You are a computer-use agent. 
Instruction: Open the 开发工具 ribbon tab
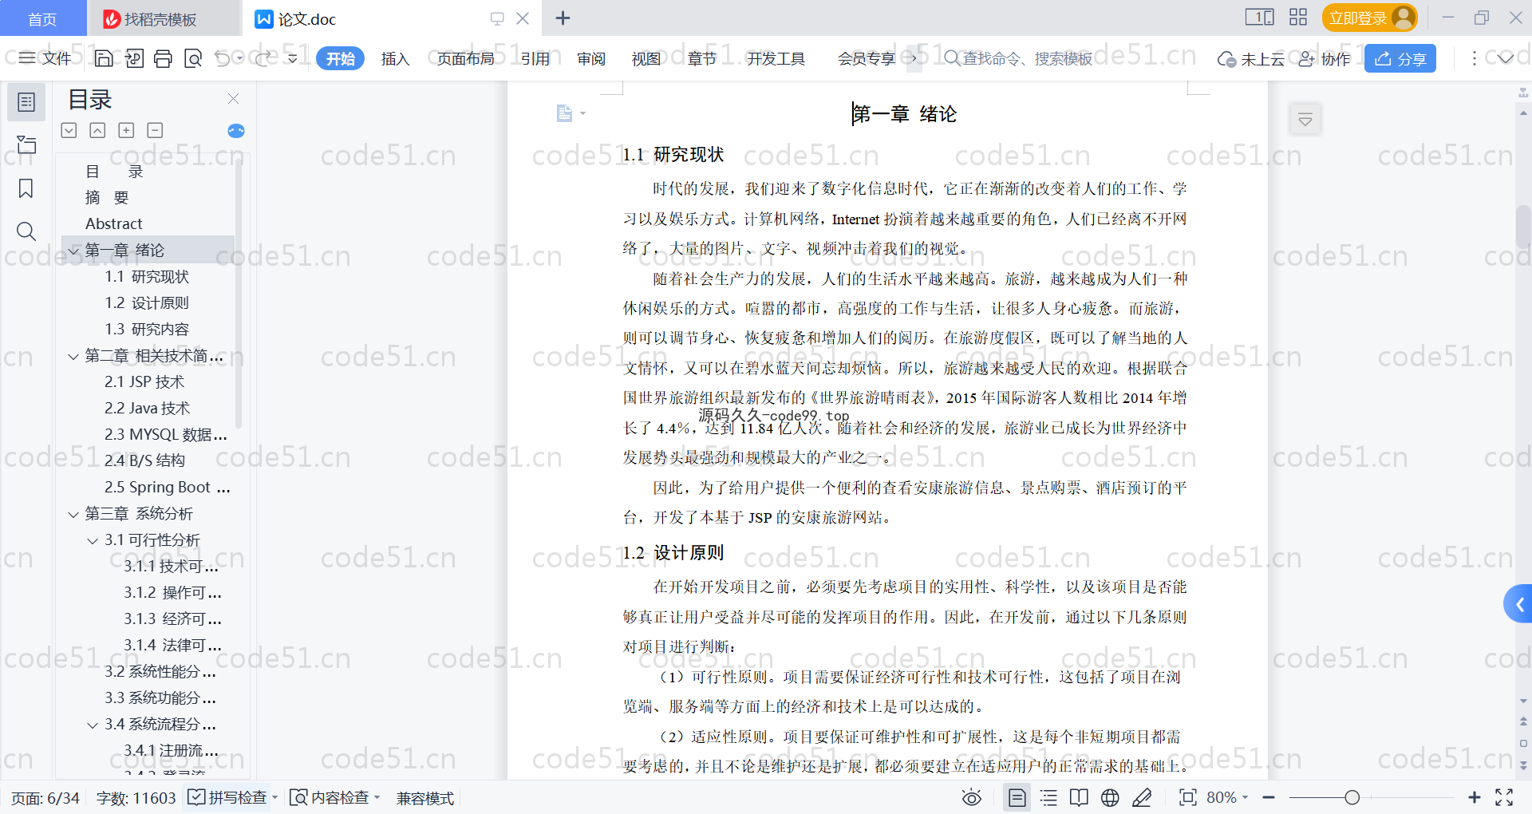pos(776,58)
